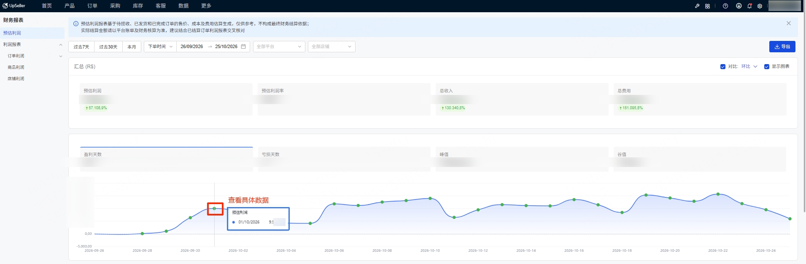Image resolution: width=806 pixels, height=264 pixels.
Task: Switch chart to the 谷值 card
Action: (700, 159)
